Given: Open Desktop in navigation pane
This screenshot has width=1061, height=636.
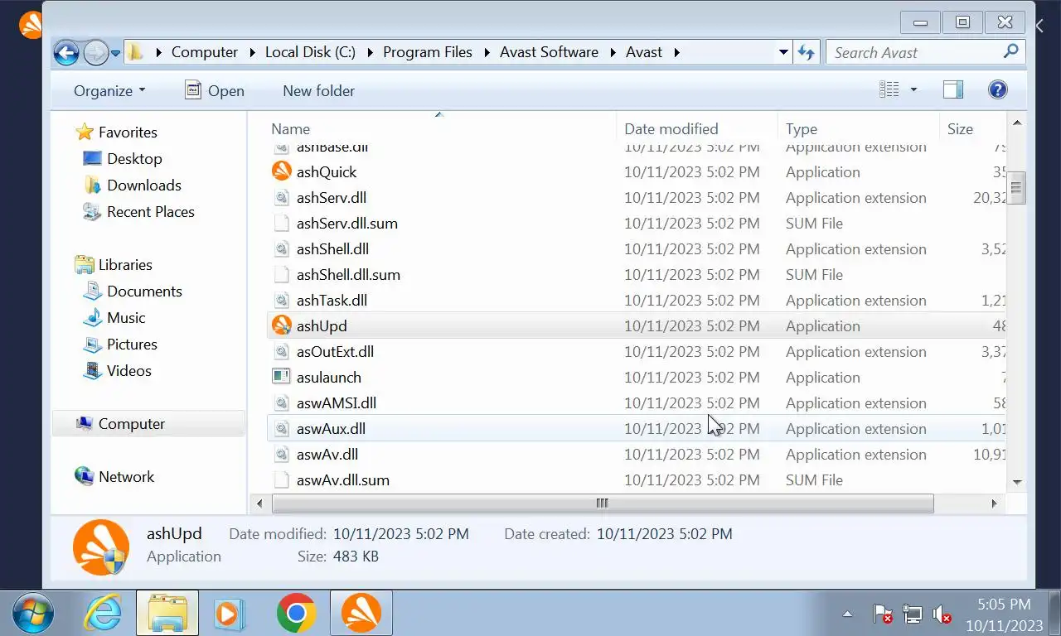Looking at the screenshot, I should 134,158.
